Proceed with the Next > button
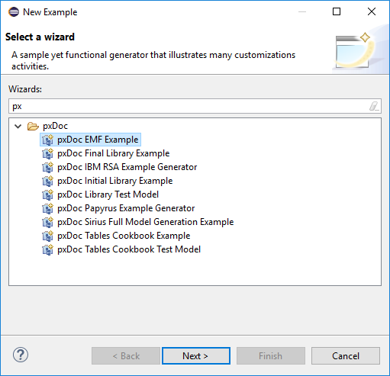Image resolution: width=390 pixels, height=376 pixels. click(x=196, y=355)
